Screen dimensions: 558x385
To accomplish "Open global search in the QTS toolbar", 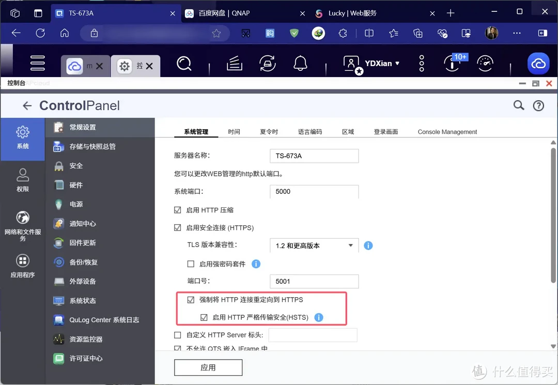I will pos(184,63).
